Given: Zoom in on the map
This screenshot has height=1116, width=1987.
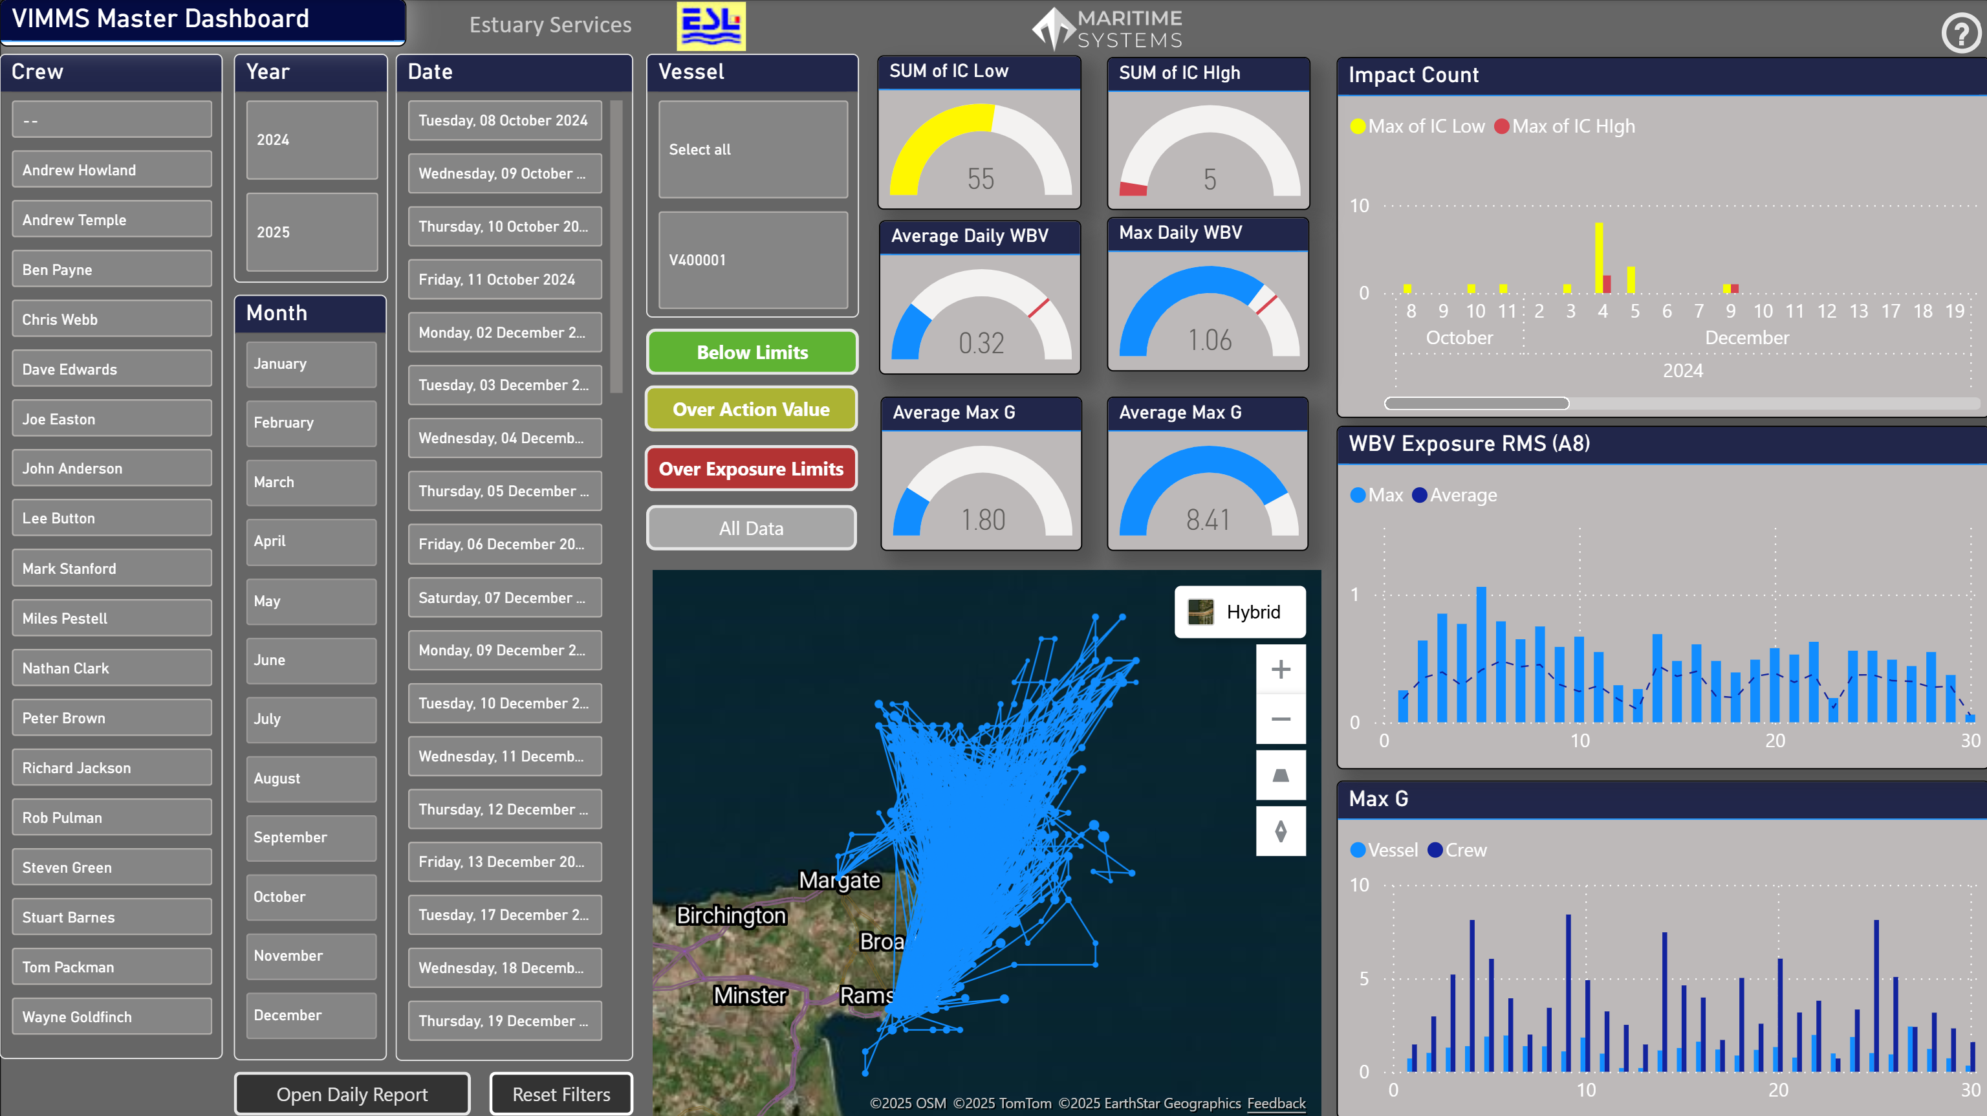Looking at the screenshot, I should pyautogui.click(x=1279, y=668).
